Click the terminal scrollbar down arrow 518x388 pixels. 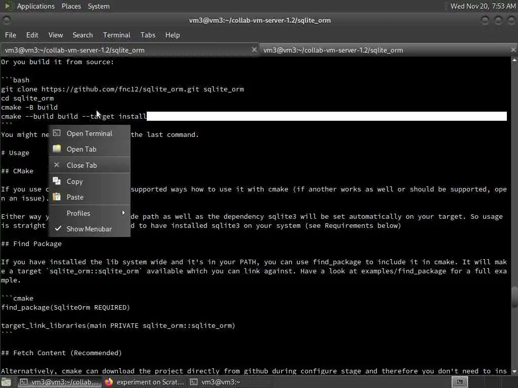[x=514, y=371]
